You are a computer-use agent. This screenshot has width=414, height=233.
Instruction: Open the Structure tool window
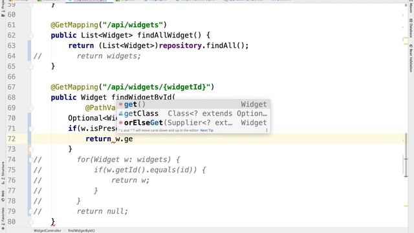coord(3,173)
